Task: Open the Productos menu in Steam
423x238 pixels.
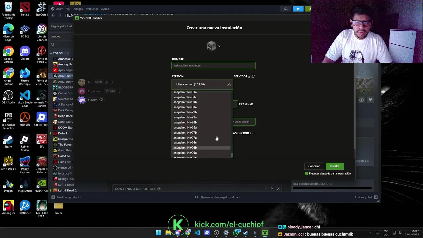Action: click(x=92, y=9)
